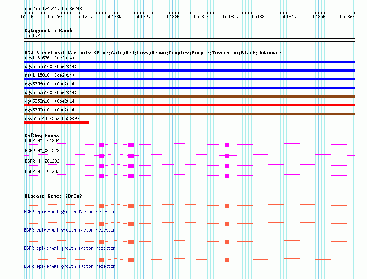Click the 55181k ruler label

[x=201, y=17]
